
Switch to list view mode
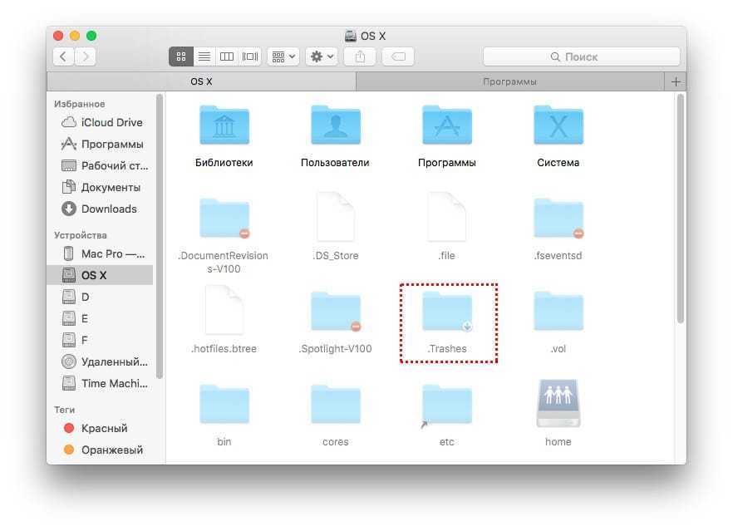[x=204, y=57]
